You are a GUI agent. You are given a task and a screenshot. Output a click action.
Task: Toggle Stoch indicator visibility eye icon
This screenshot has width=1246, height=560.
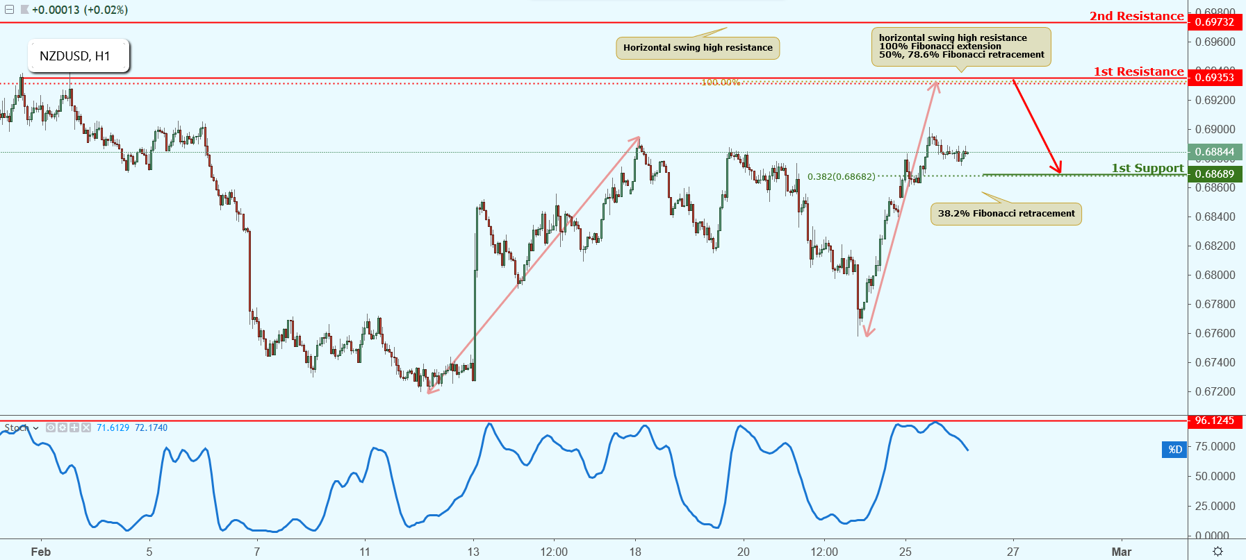point(51,427)
